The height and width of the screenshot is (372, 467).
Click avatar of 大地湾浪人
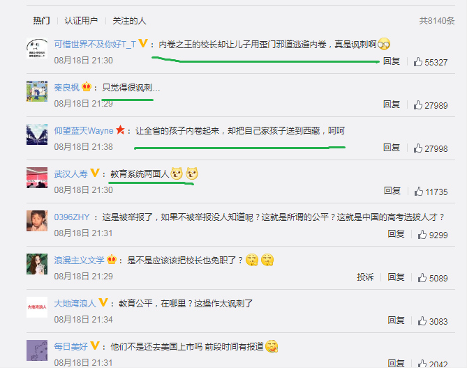click(x=37, y=307)
